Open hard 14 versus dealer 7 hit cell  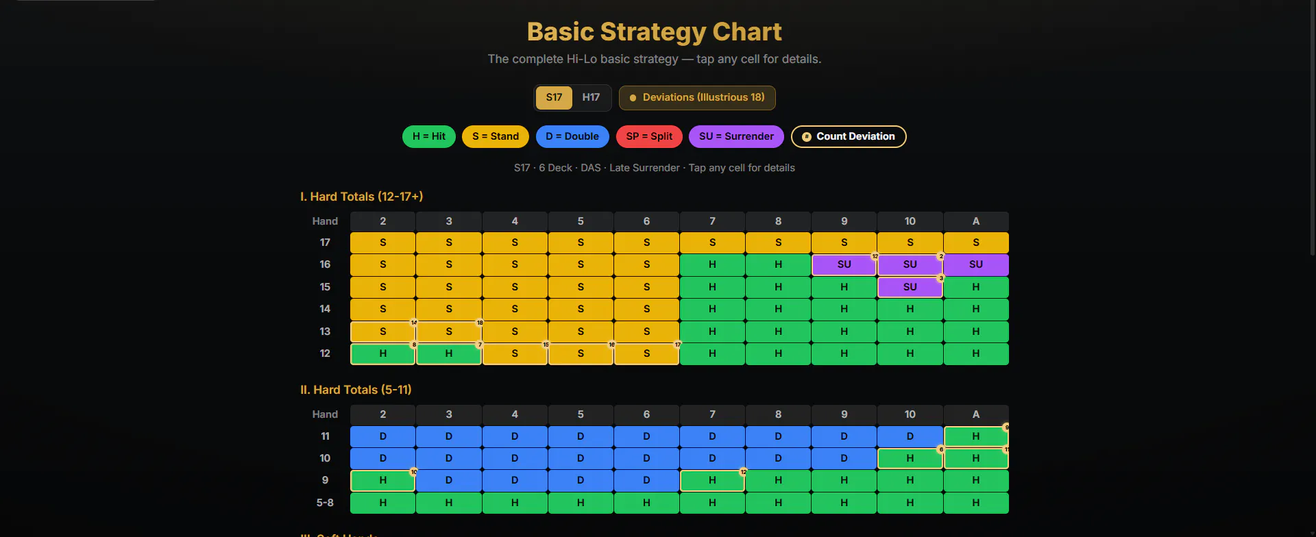712,309
